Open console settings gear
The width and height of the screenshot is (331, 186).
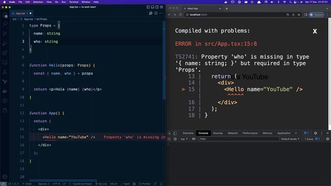pos(327,139)
